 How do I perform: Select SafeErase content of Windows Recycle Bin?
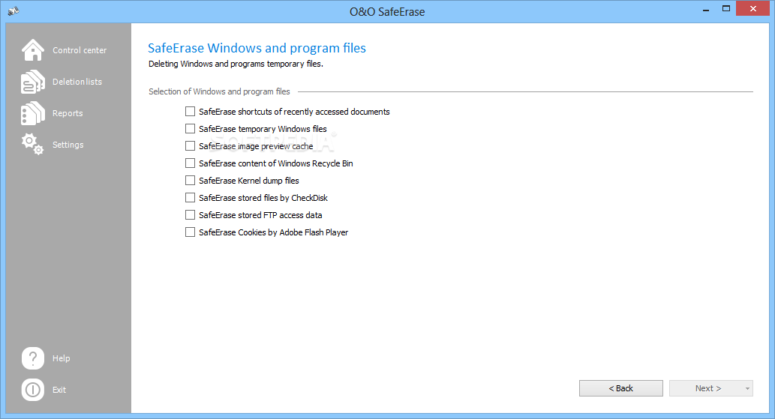point(190,163)
